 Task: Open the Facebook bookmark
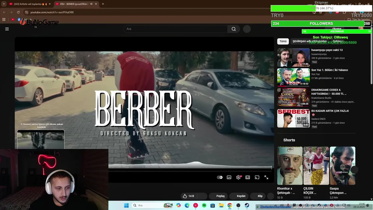click(x=24, y=20)
